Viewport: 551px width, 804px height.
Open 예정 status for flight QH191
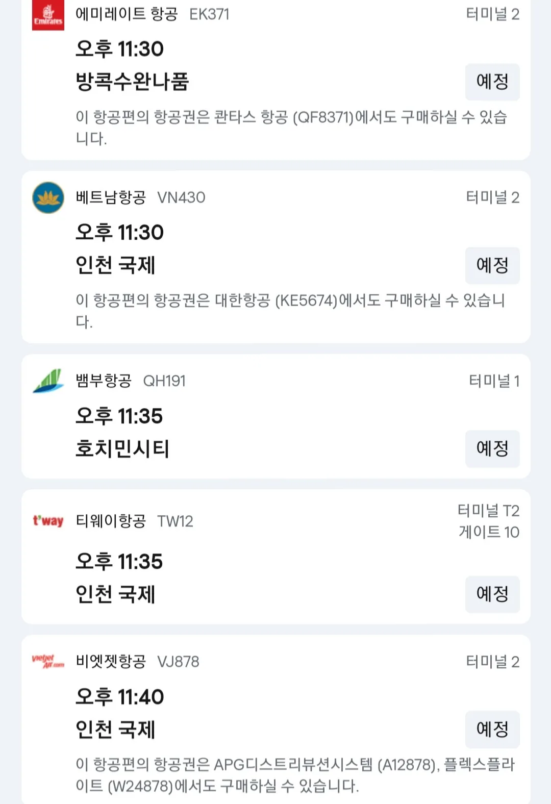point(492,448)
